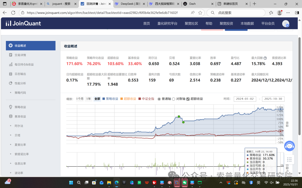Open the floating customer service chat icon
Image resolution: width=302 pixels, height=188 pixels.
[x=289, y=146]
